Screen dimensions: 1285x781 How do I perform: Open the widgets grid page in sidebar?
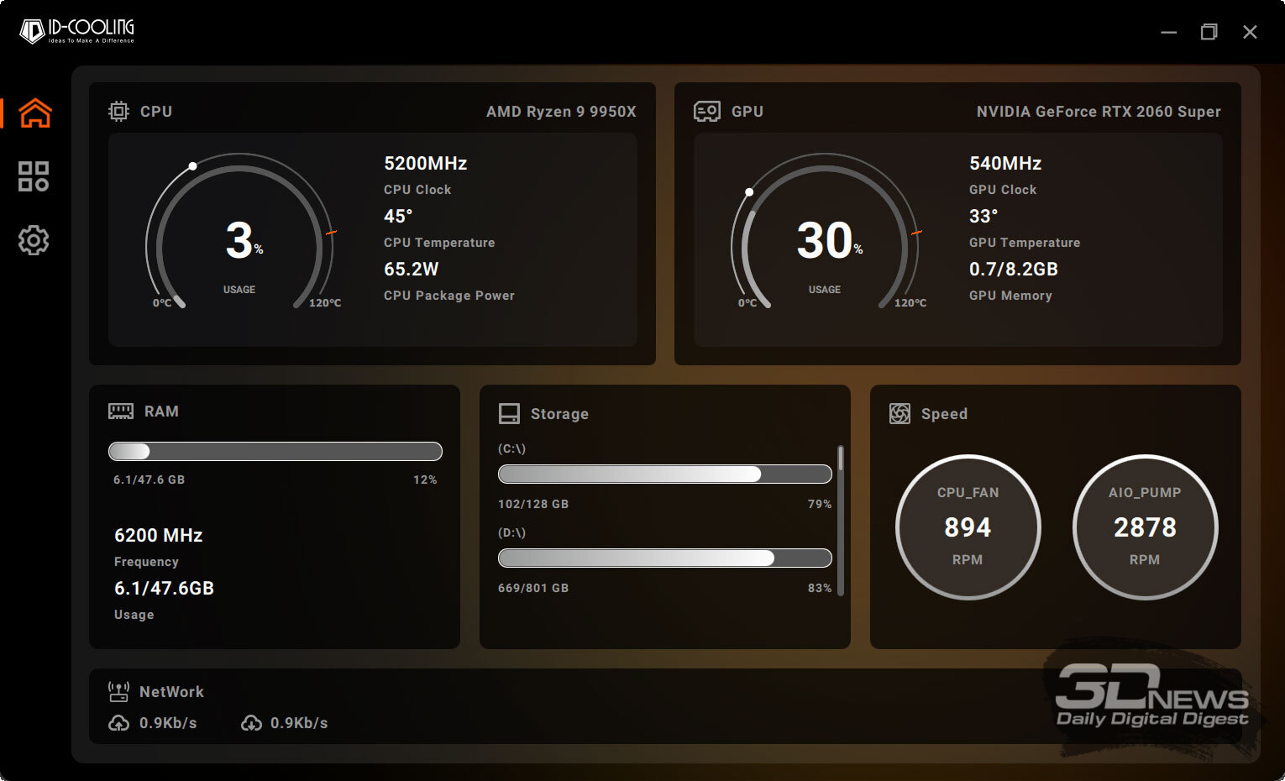click(34, 176)
